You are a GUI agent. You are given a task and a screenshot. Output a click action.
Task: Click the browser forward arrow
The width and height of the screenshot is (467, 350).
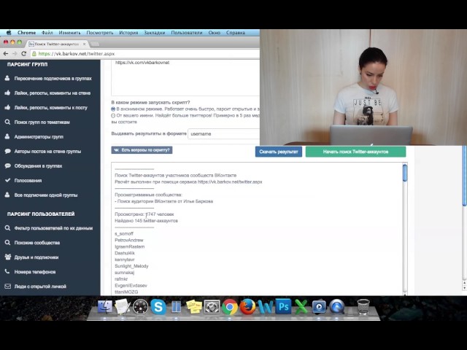(15, 53)
